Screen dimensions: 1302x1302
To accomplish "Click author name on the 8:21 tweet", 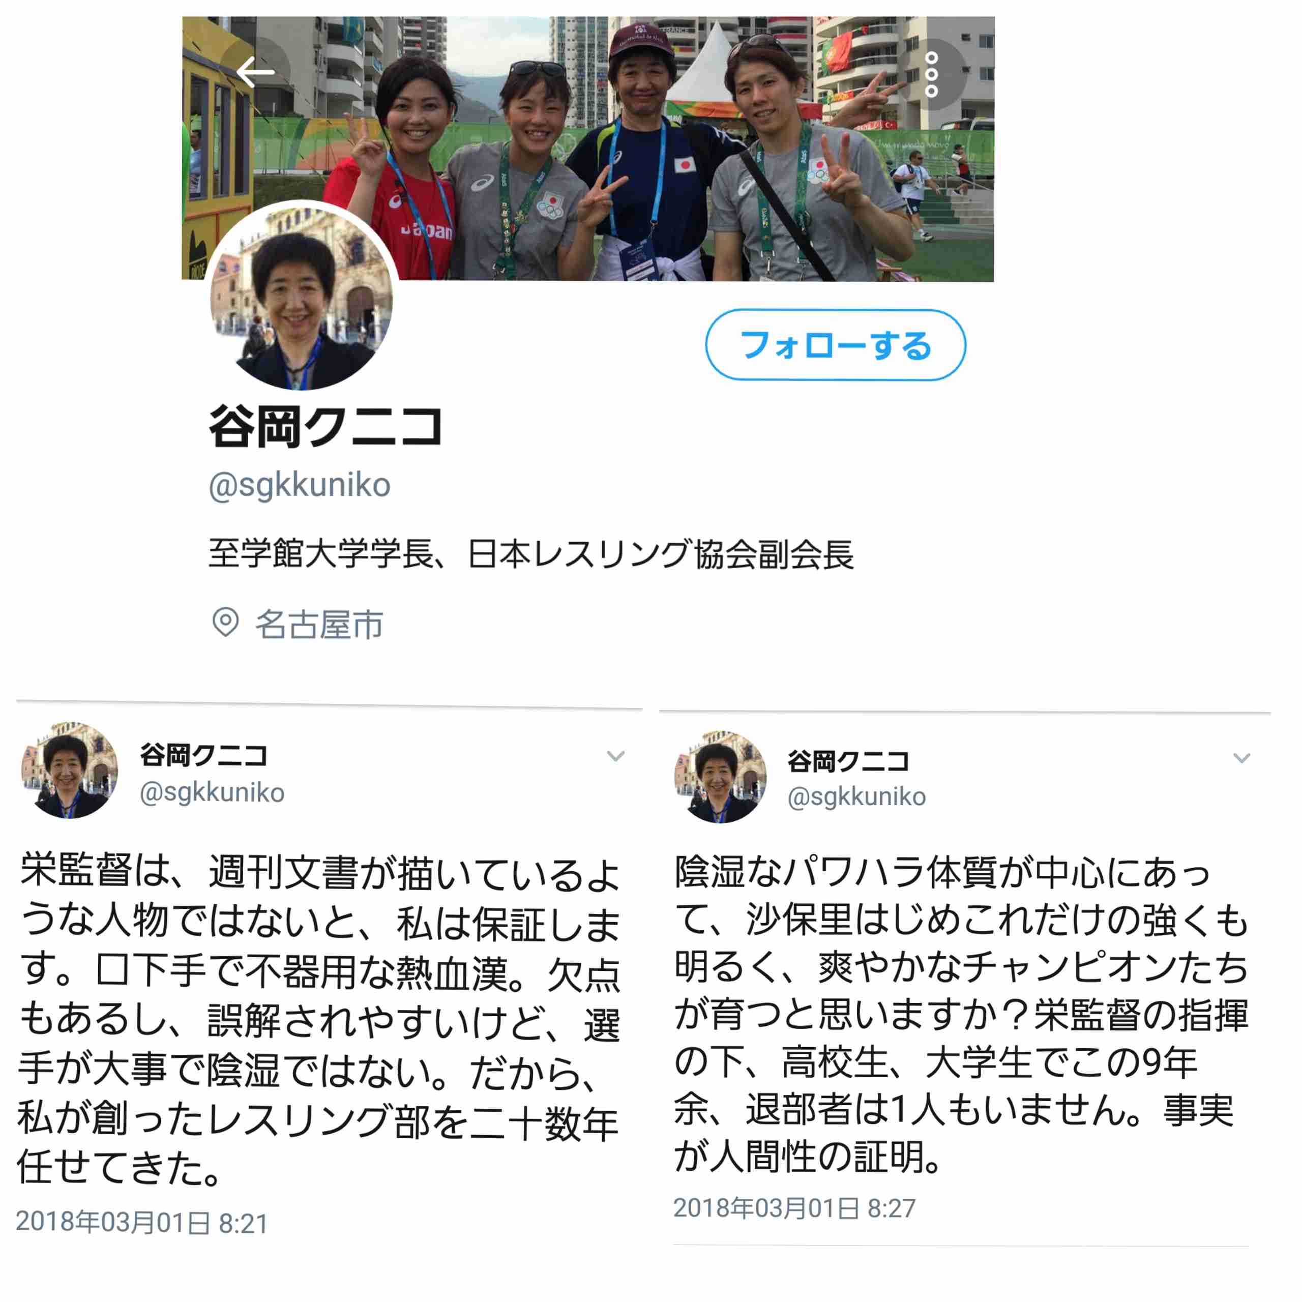I will [203, 755].
